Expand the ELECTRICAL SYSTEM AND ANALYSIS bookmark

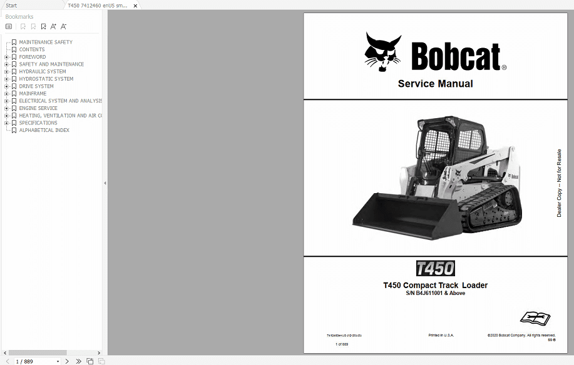tap(7, 101)
